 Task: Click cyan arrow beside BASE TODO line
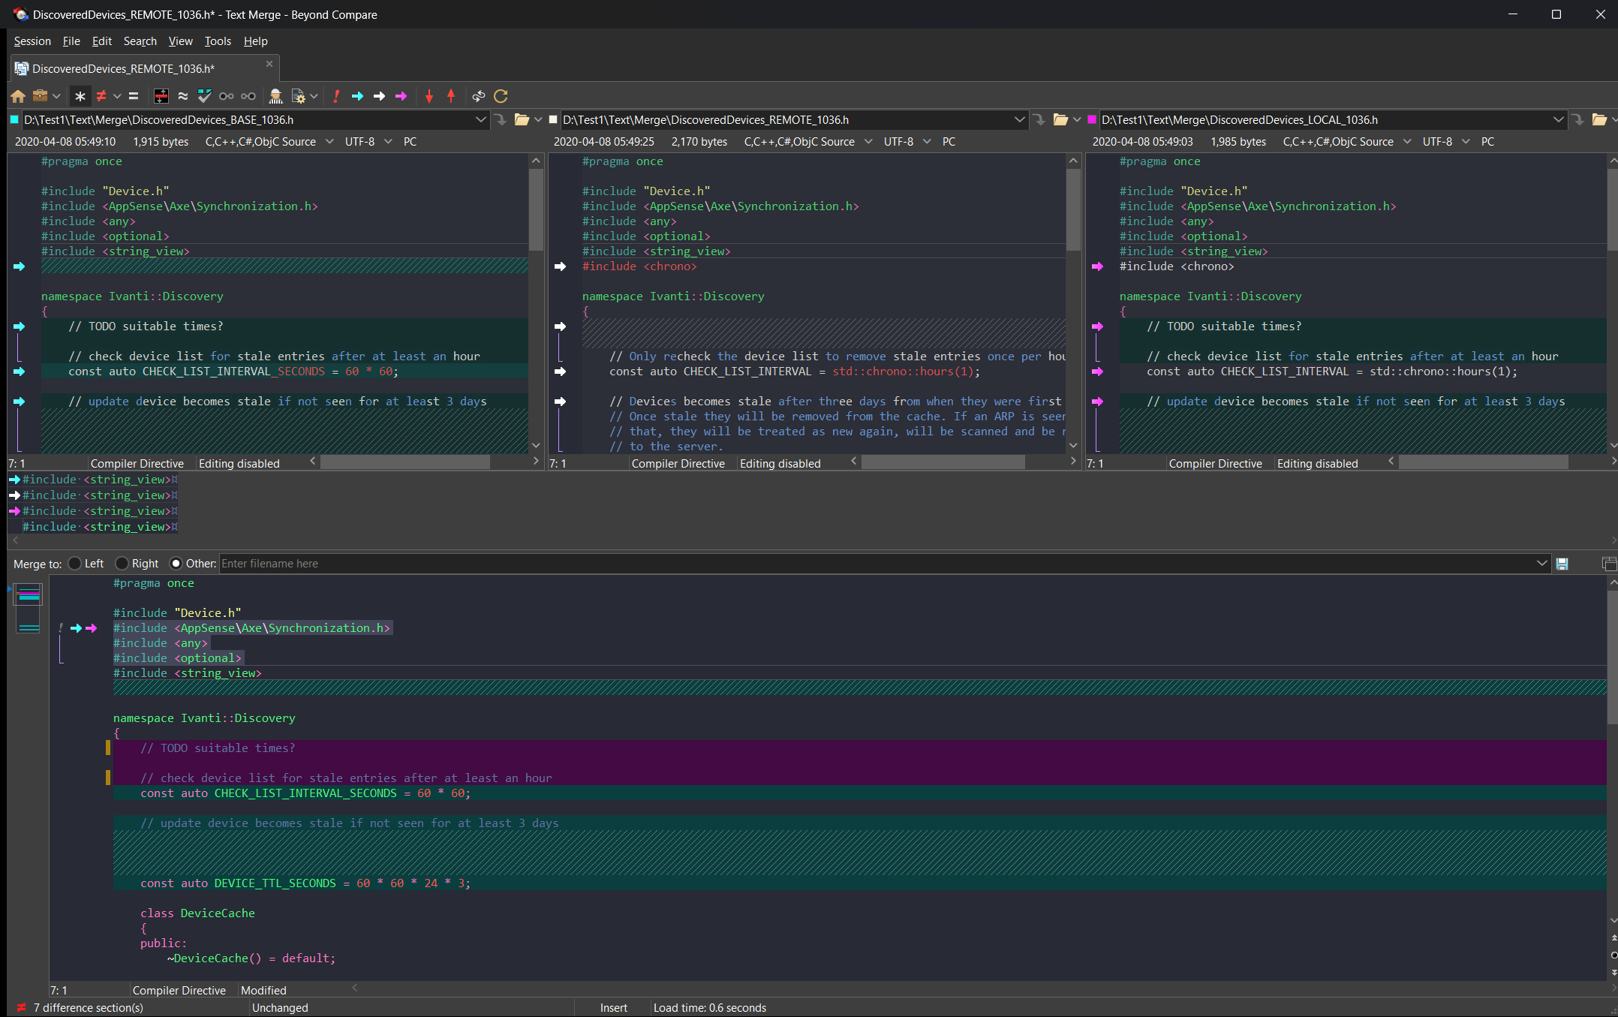[x=19, y=326]
